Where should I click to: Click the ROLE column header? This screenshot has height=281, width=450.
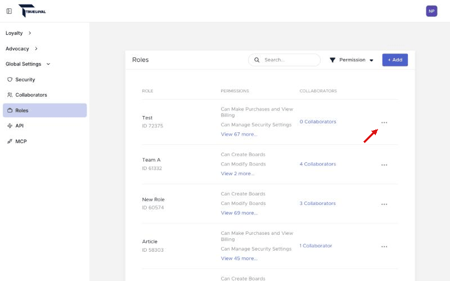(x=147, y=91)
